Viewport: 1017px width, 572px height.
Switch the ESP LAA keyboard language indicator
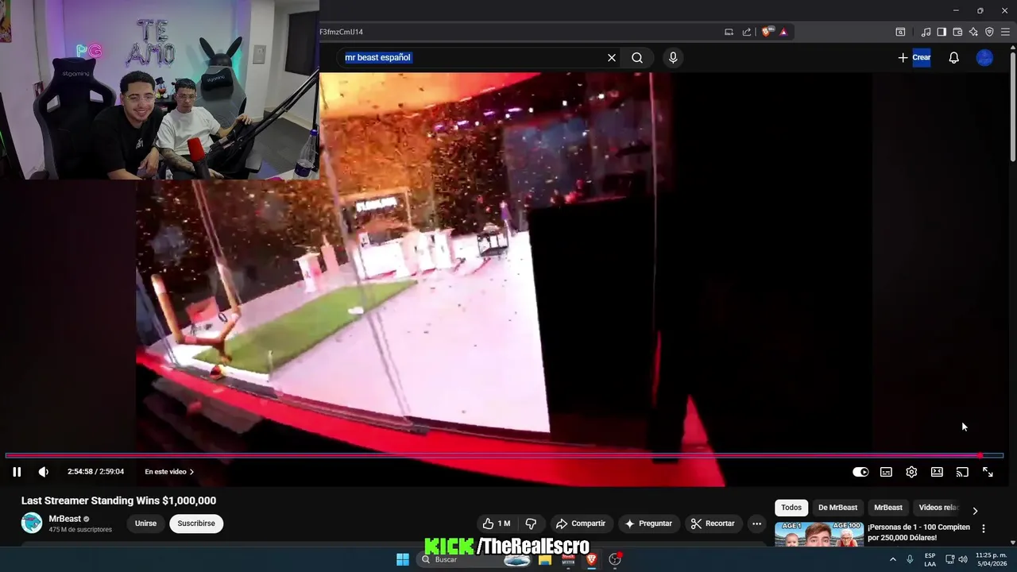point(930,559)
